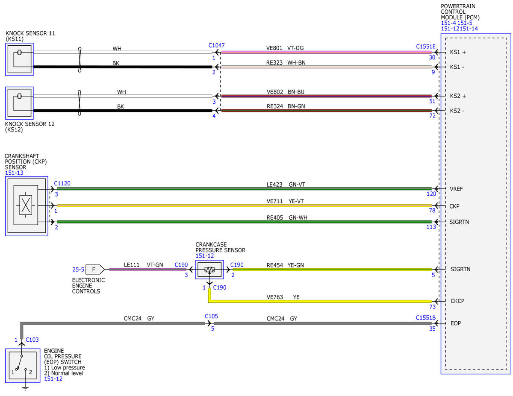Image resolution: width=513 pixels, height=396 pixels.
Task: Click connector label C105
Action: (211, 316)
